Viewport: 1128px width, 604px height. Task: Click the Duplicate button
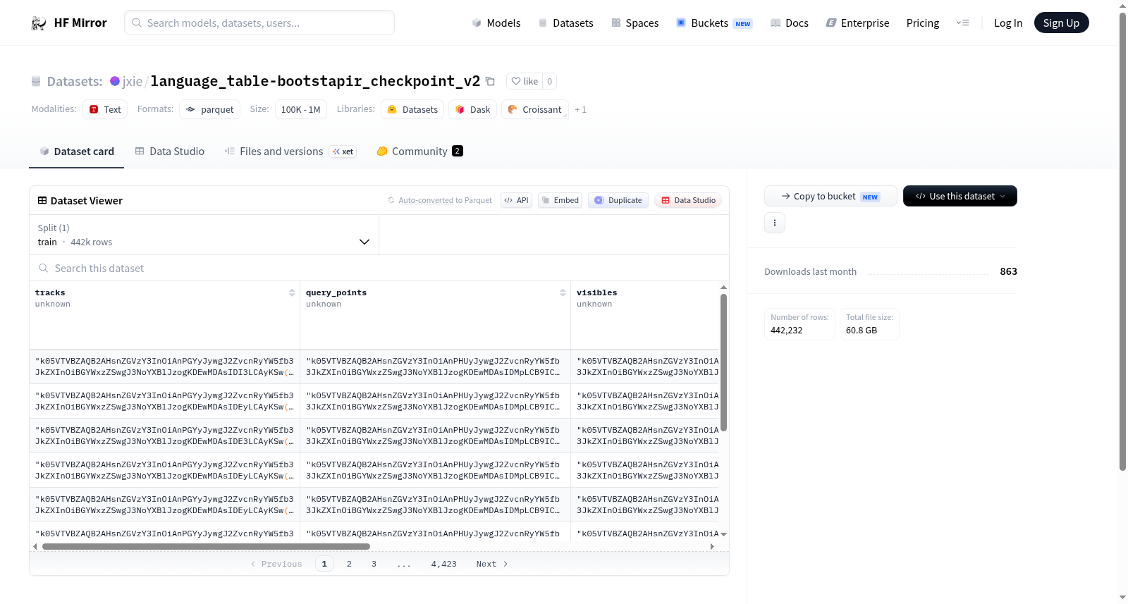618,200
